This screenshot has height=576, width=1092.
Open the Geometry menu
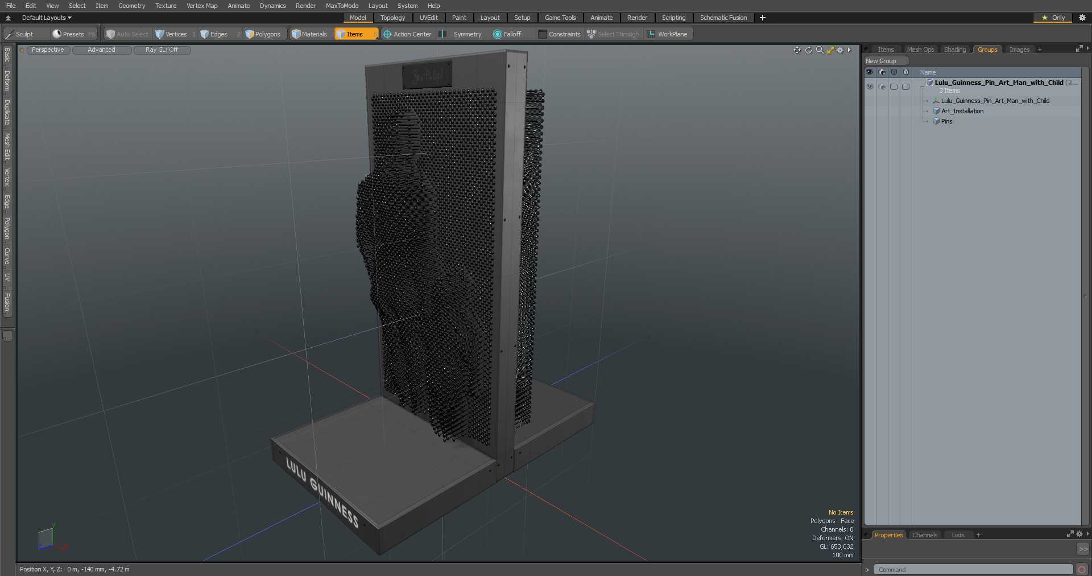pos(131,6)
